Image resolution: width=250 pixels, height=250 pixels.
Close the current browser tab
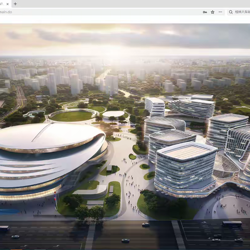(7, 4)
